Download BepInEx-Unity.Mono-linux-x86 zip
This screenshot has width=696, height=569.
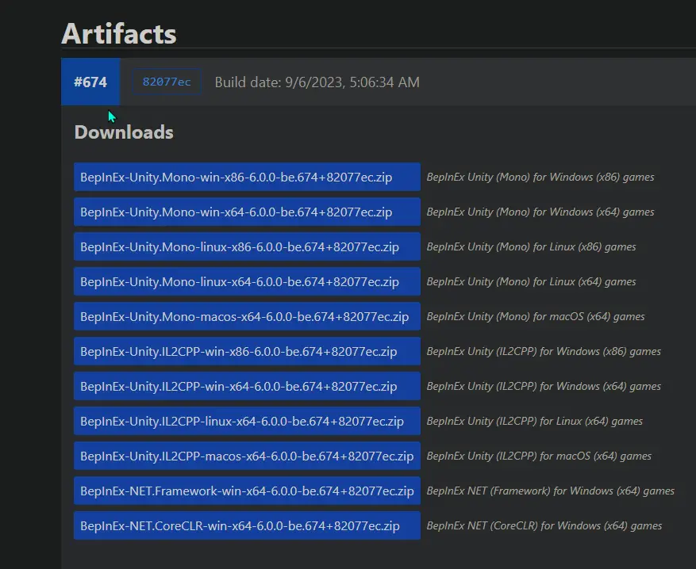point(247,246)
